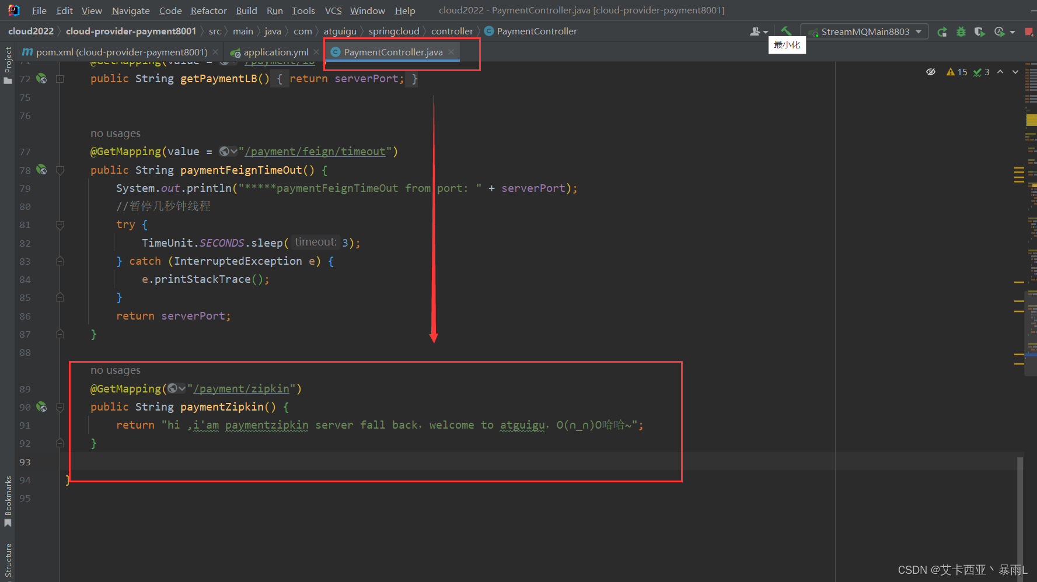Open the Run menu

pos(274,10)
